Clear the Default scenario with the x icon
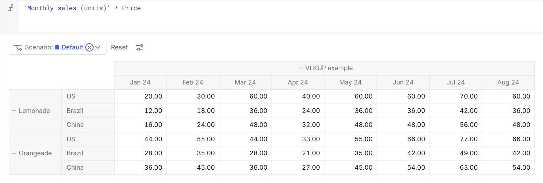 click(x=89, y=47)
